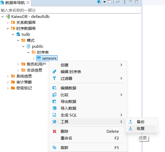This screenshot has height=152, width=165.
Task: Click the refresh icon in context menu
Action: pos(54,148)
